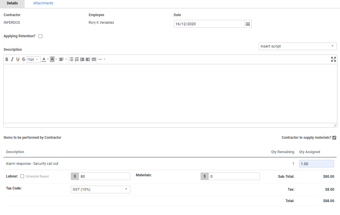Click the $80.00 sub-total value
Screen dimensions: 340x215
click(329, 177)
